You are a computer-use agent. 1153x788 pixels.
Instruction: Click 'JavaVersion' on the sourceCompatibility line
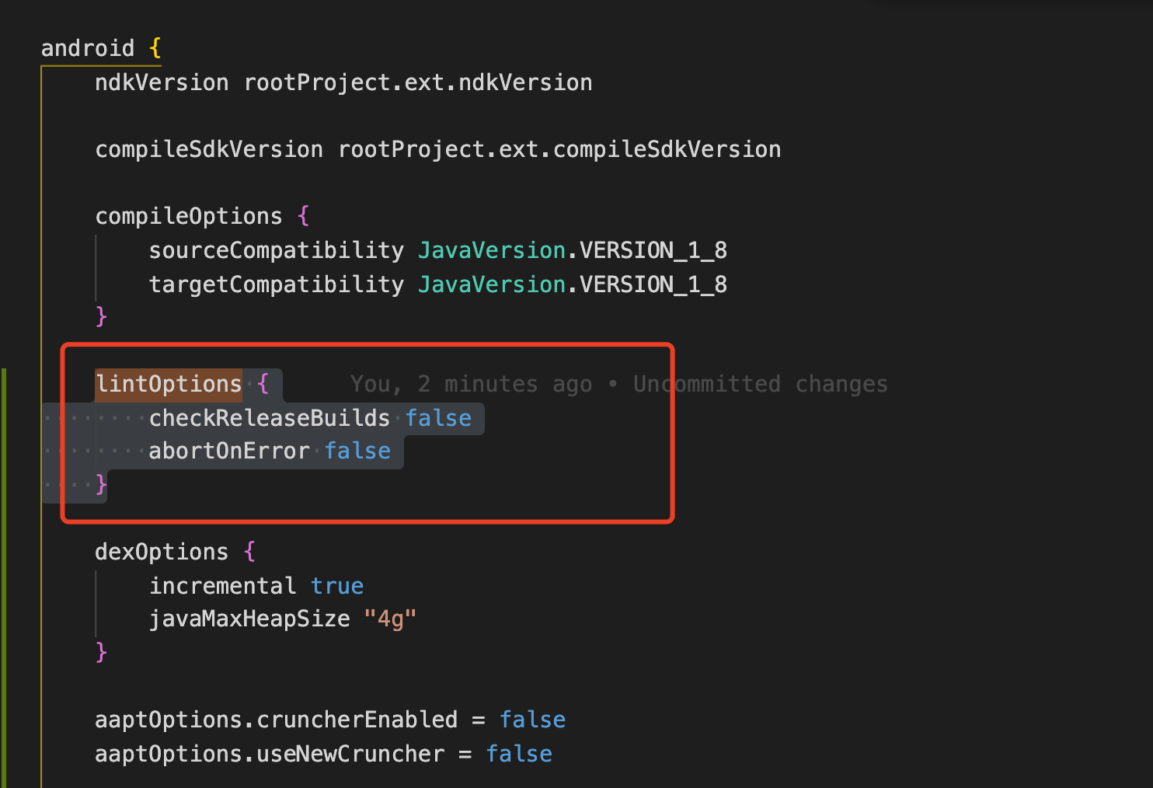[492, 250]
